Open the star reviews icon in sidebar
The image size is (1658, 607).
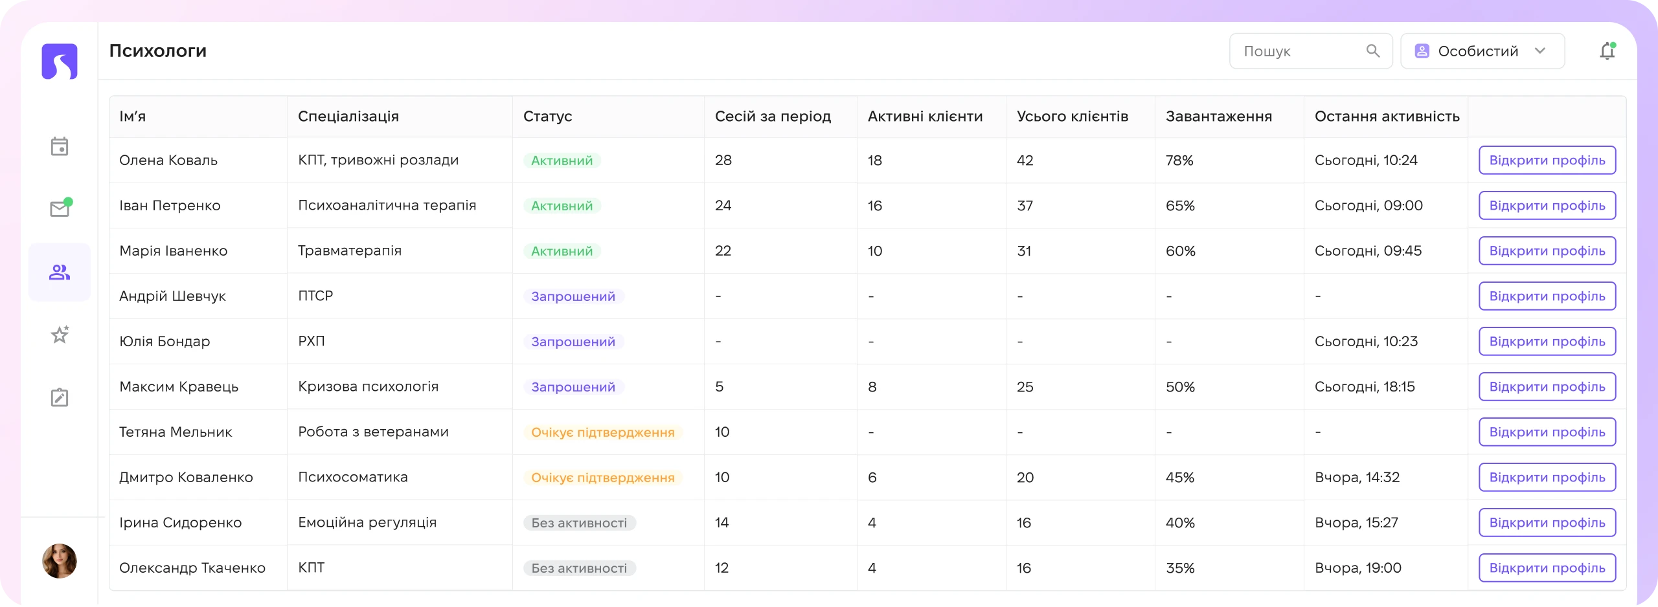[x=60, y=335]
